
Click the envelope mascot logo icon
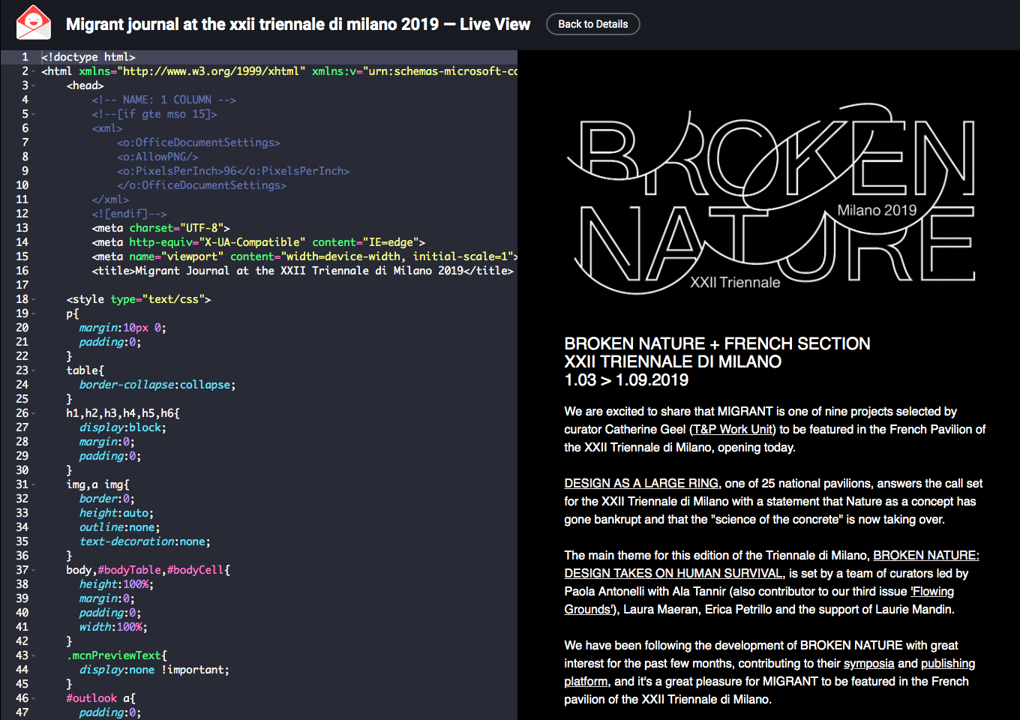coord(34,22)
